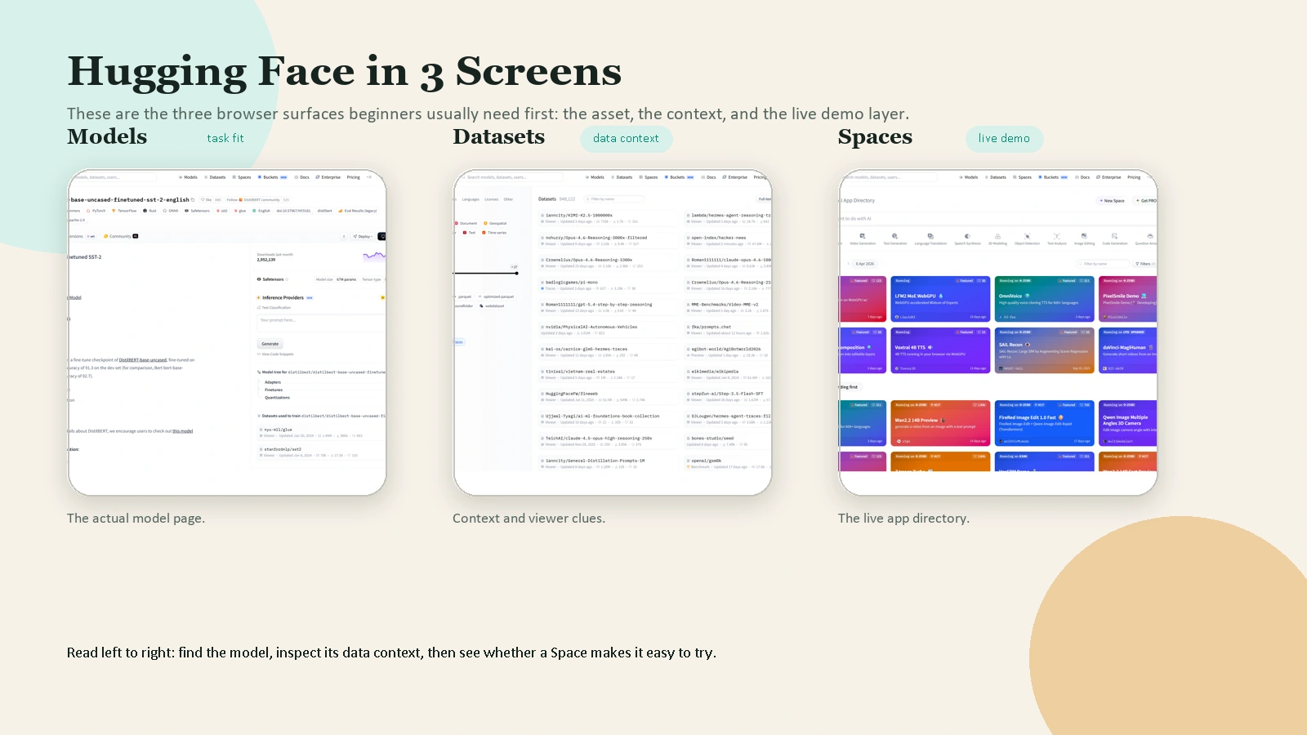The image size is (1307, 735).
Task: Click the English language tag
Action: coord(261,211)
